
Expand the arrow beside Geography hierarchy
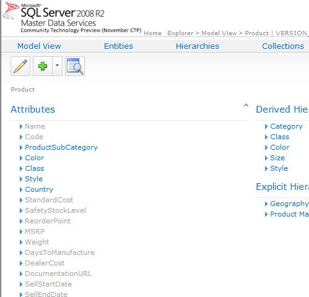(266, 204)
